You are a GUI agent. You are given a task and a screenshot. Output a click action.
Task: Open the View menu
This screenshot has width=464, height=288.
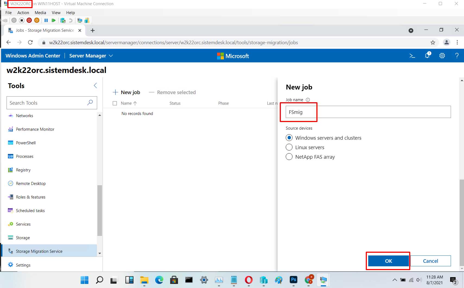point(56,12)
